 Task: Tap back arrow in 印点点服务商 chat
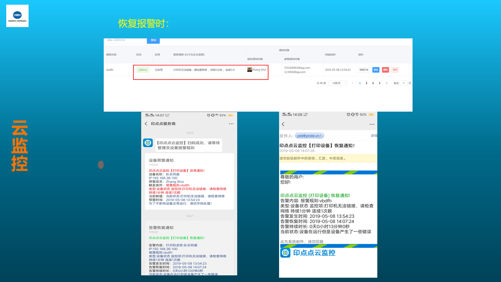146,124
